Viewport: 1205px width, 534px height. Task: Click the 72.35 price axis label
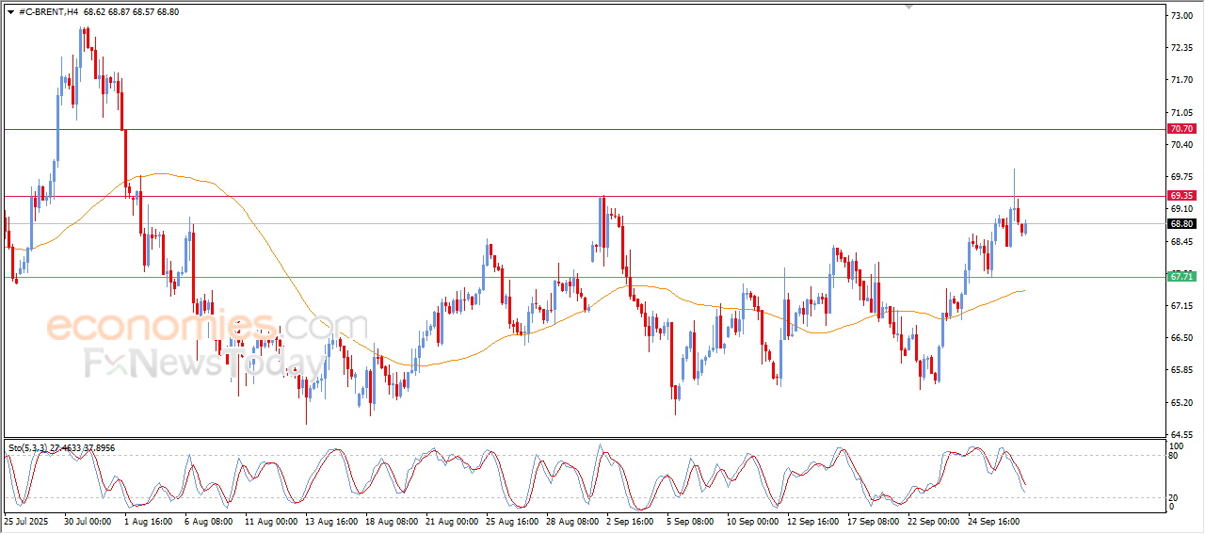pos(1181,48)
